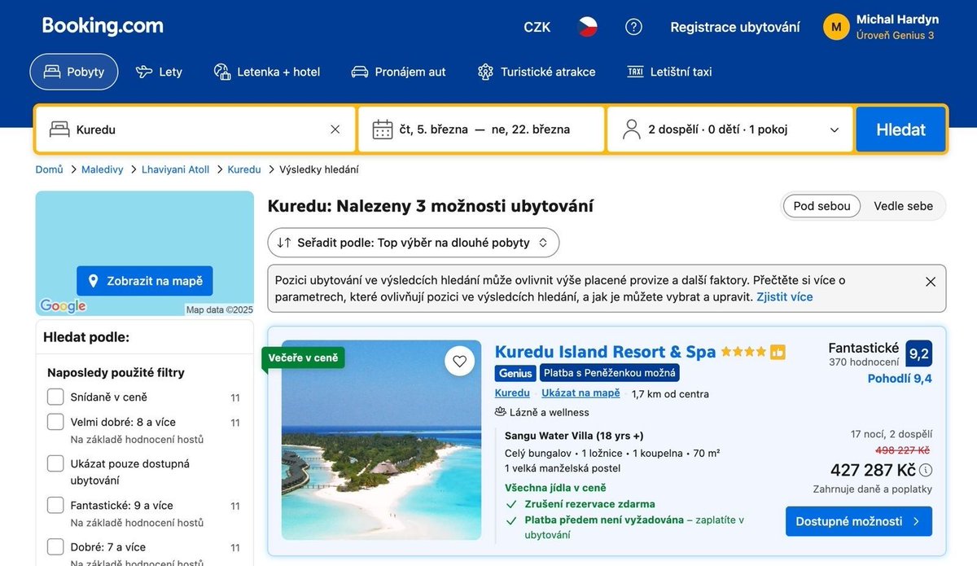Go to the Lety tab
Viewport: 977px width, 566px height.
point(159,72)
